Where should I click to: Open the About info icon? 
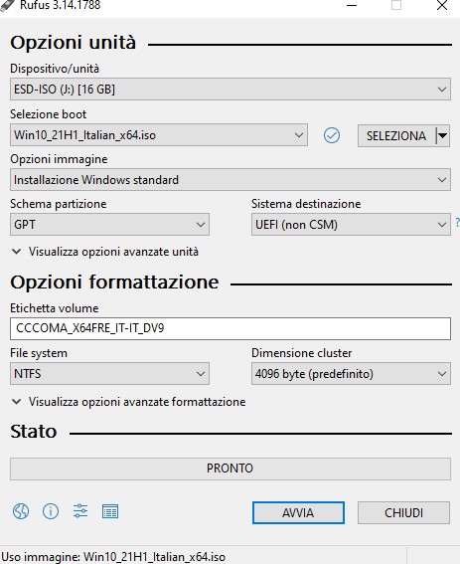[51, 511]
